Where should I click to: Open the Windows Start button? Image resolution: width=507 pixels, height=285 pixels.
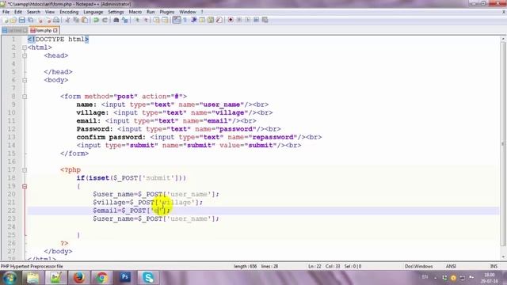click(x=9, y=278)
